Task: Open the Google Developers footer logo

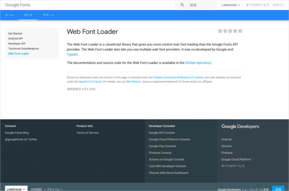Action: click(x=240, y=127)
